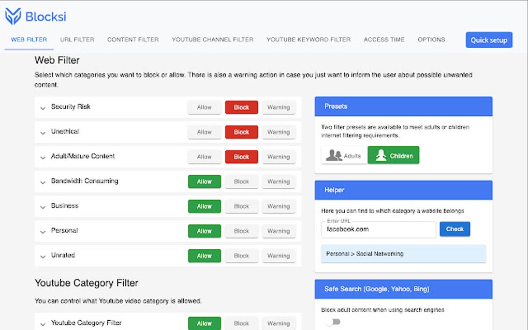Apply the green Children filter preset

coord(393,155)
